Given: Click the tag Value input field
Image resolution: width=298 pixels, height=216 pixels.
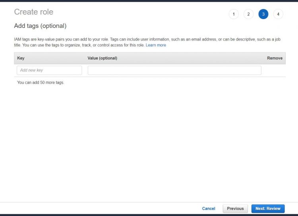Looking at the screenshot, I should point(174,70).
